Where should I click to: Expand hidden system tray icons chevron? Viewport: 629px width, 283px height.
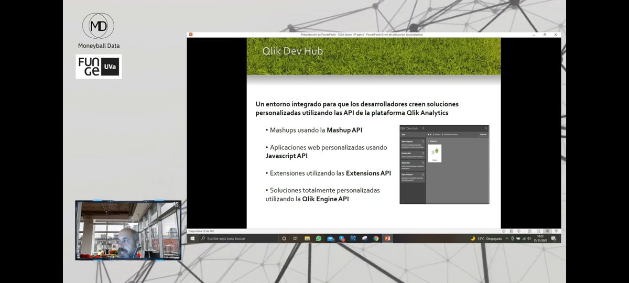tap(507, 238)
